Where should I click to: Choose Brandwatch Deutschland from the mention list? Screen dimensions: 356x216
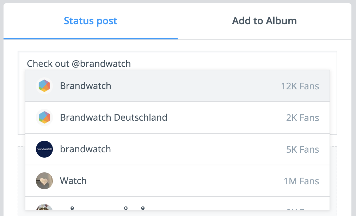pos(177,117)
